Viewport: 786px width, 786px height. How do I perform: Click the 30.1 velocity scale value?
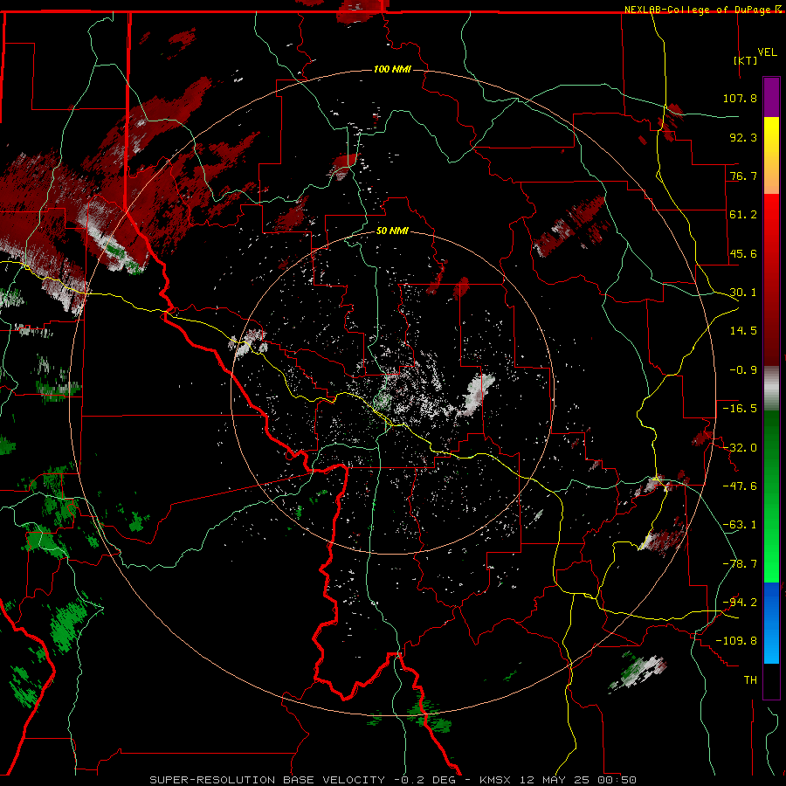[743, 293]
